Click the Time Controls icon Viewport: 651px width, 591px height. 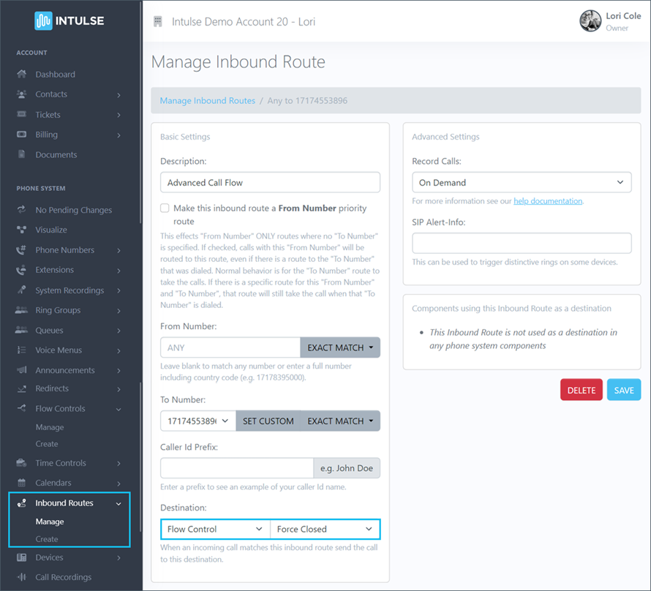[x=22, y=463]
